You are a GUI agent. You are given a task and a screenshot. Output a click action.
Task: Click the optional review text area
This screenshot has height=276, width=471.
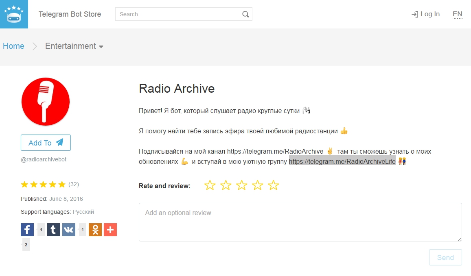[x=300, y=222]
